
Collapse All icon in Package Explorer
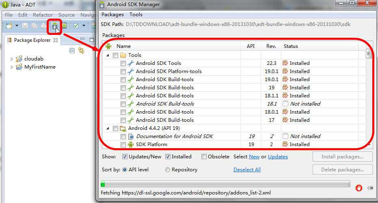point(72,51)
